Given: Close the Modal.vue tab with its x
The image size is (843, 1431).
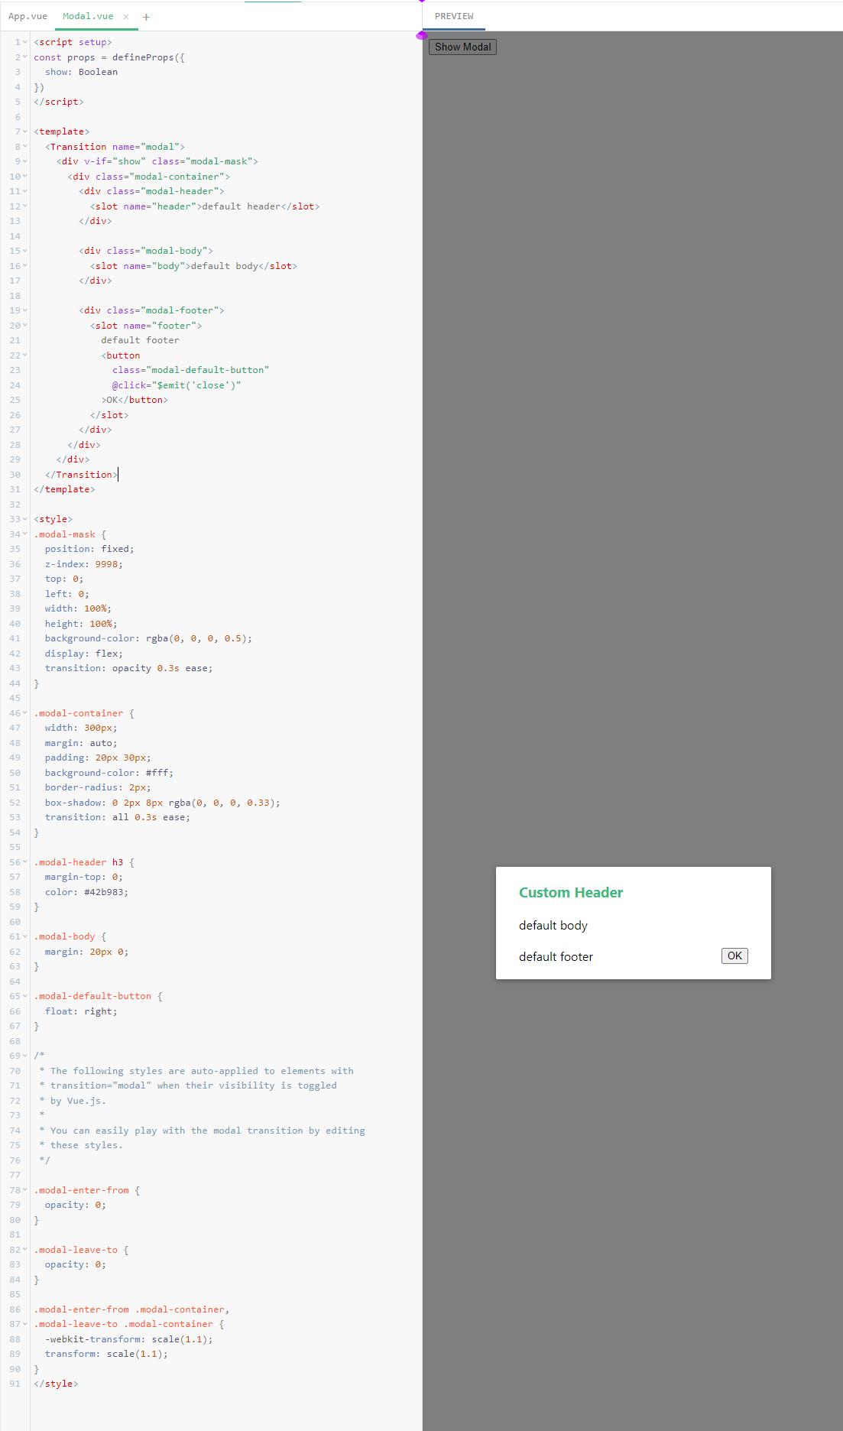Looking at the screenshot, I should click(x=126, y=17).
